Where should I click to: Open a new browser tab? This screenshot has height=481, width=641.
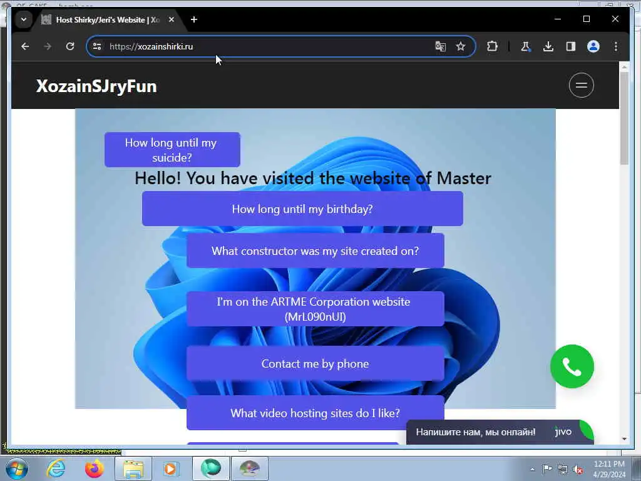click(x=194, y=19)
